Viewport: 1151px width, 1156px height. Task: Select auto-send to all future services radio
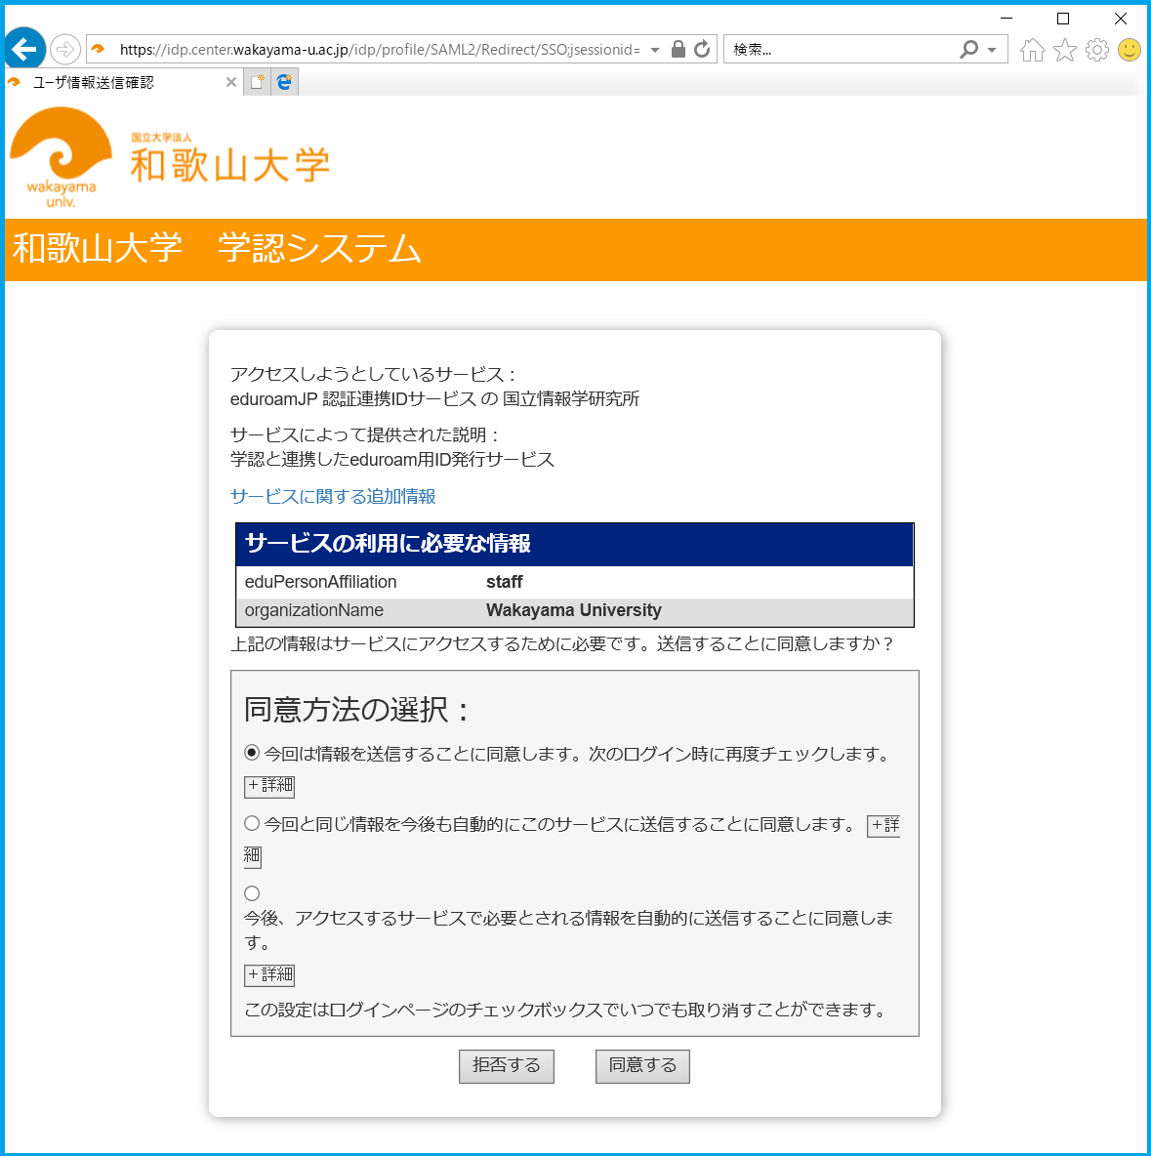(x=252, y=893)
